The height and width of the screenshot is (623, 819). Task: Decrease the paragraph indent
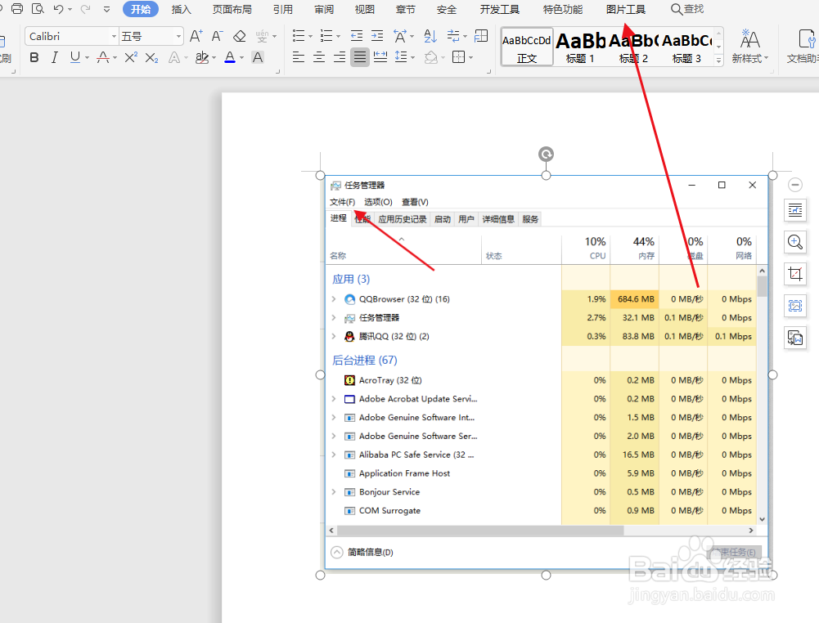pos(357,36)
